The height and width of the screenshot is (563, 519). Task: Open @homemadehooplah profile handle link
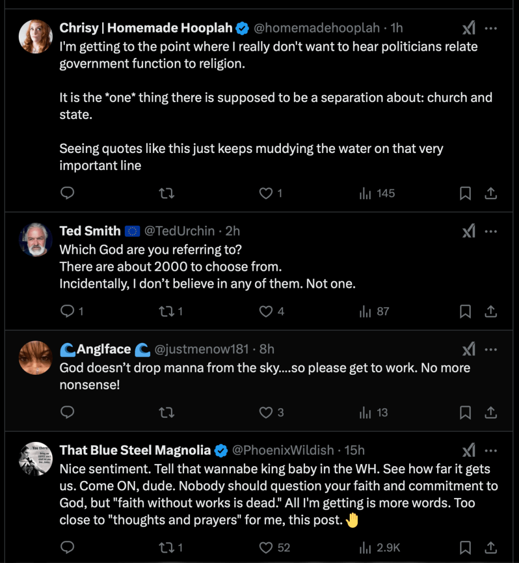317,28
